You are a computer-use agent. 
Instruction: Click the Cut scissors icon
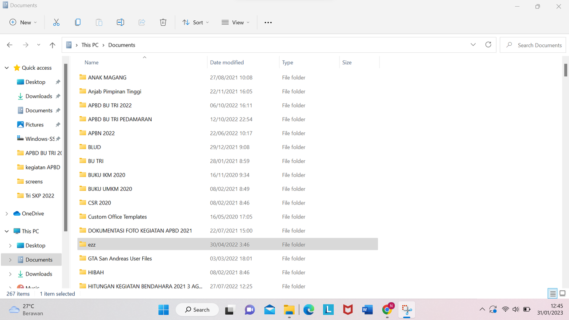point(56,22)
